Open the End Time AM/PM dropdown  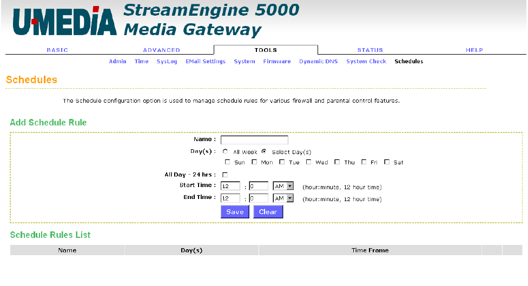tap(283, 198)
